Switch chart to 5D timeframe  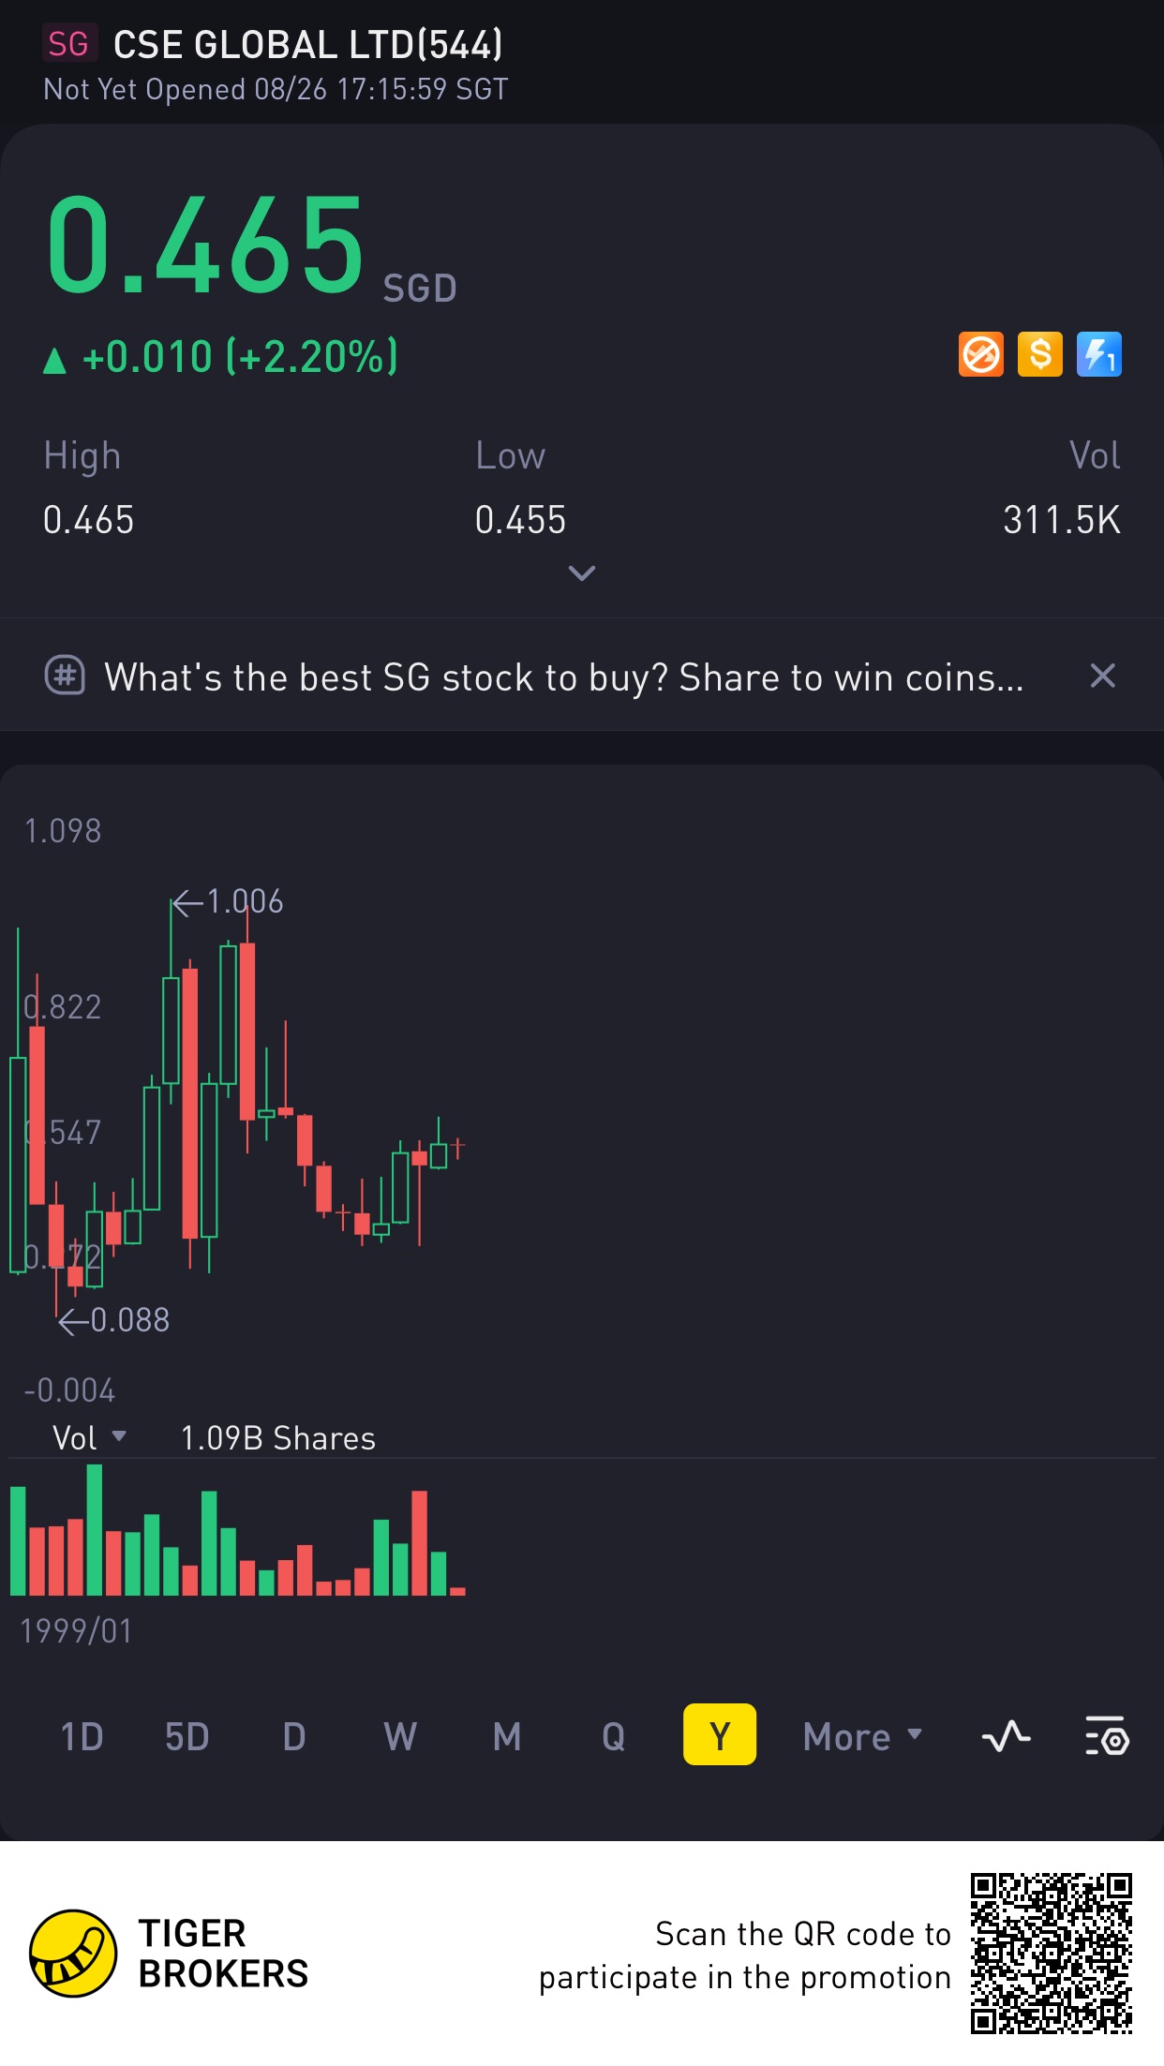click(187, 1736)
